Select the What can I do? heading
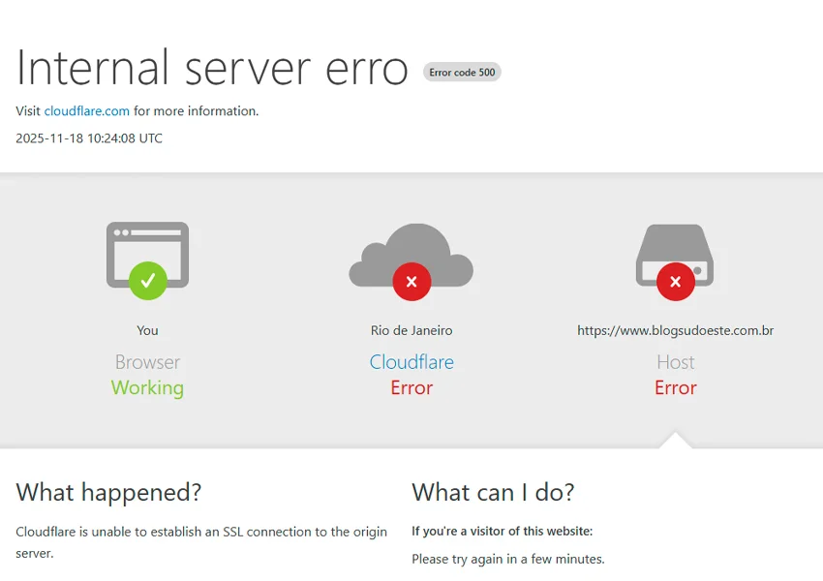The width and height of the screenshot is (823, 581). [x=493, y=492]
